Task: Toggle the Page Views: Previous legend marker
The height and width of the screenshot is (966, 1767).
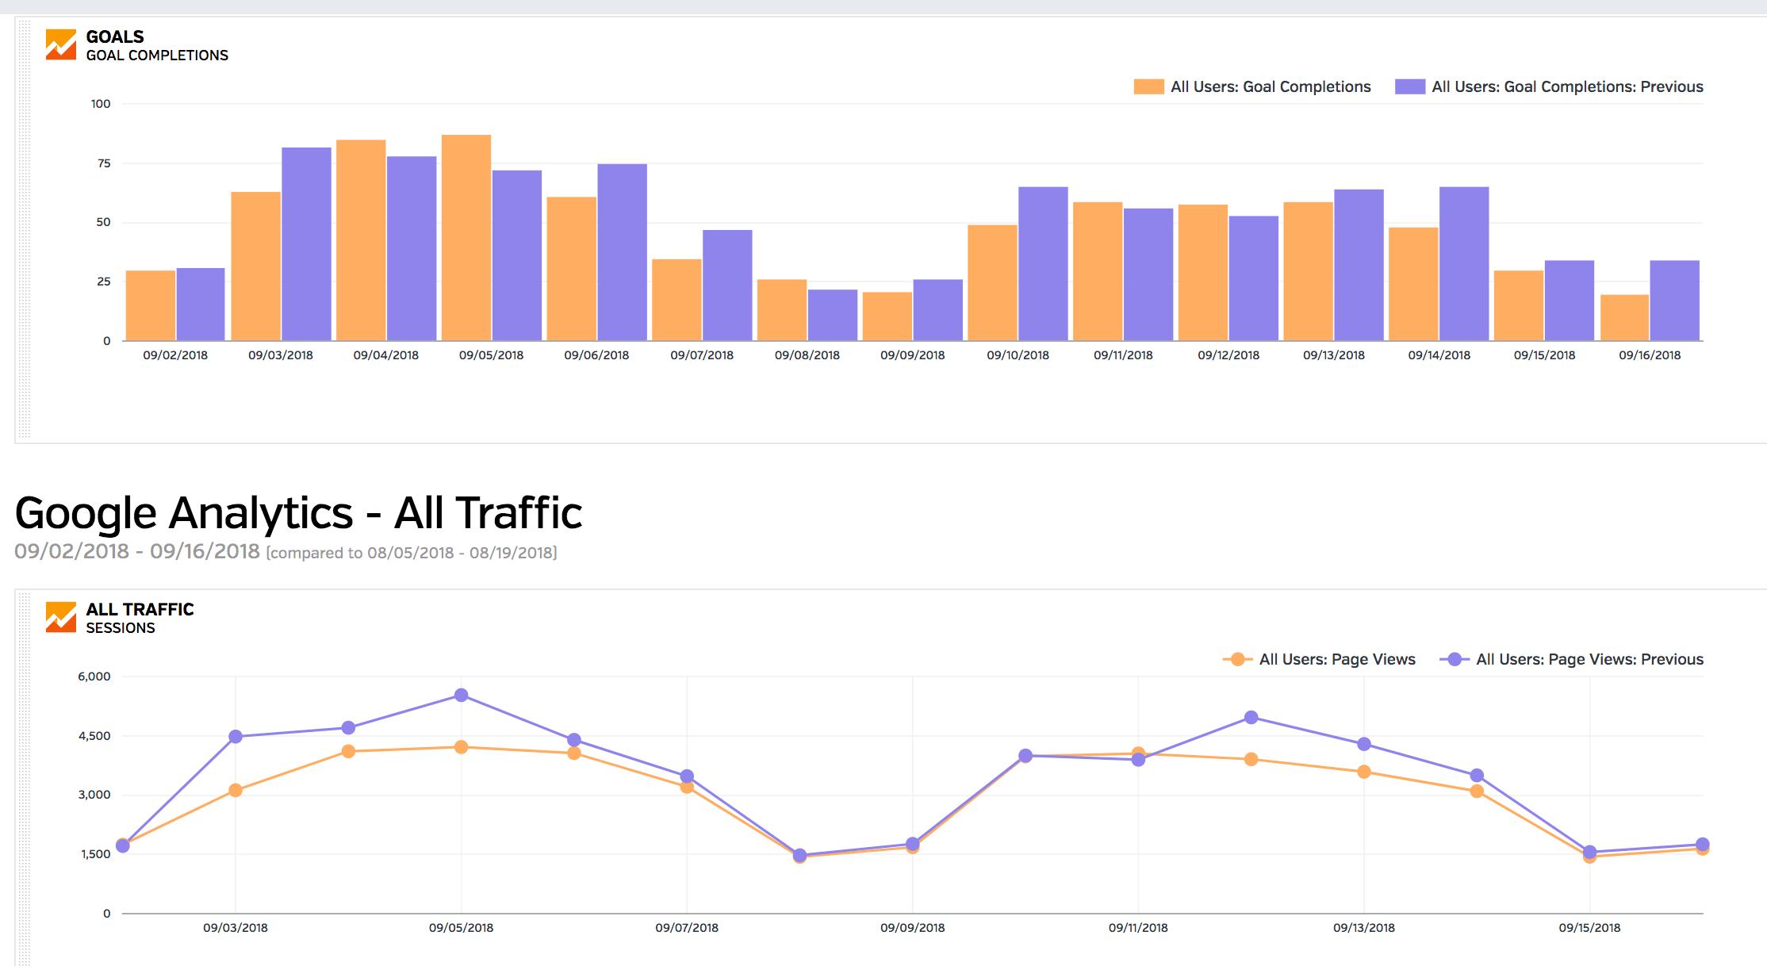Action: (1454, 659)
